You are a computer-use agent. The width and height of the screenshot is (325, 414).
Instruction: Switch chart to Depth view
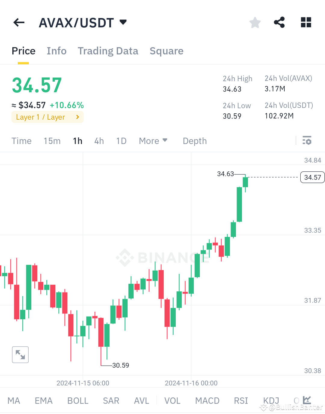194,141
